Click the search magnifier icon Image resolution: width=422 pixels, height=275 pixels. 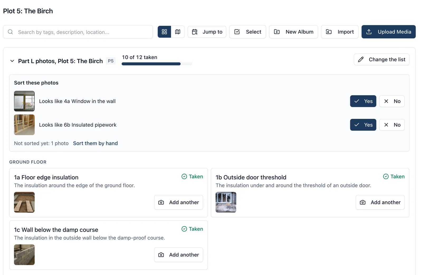[x=10, y=32]
